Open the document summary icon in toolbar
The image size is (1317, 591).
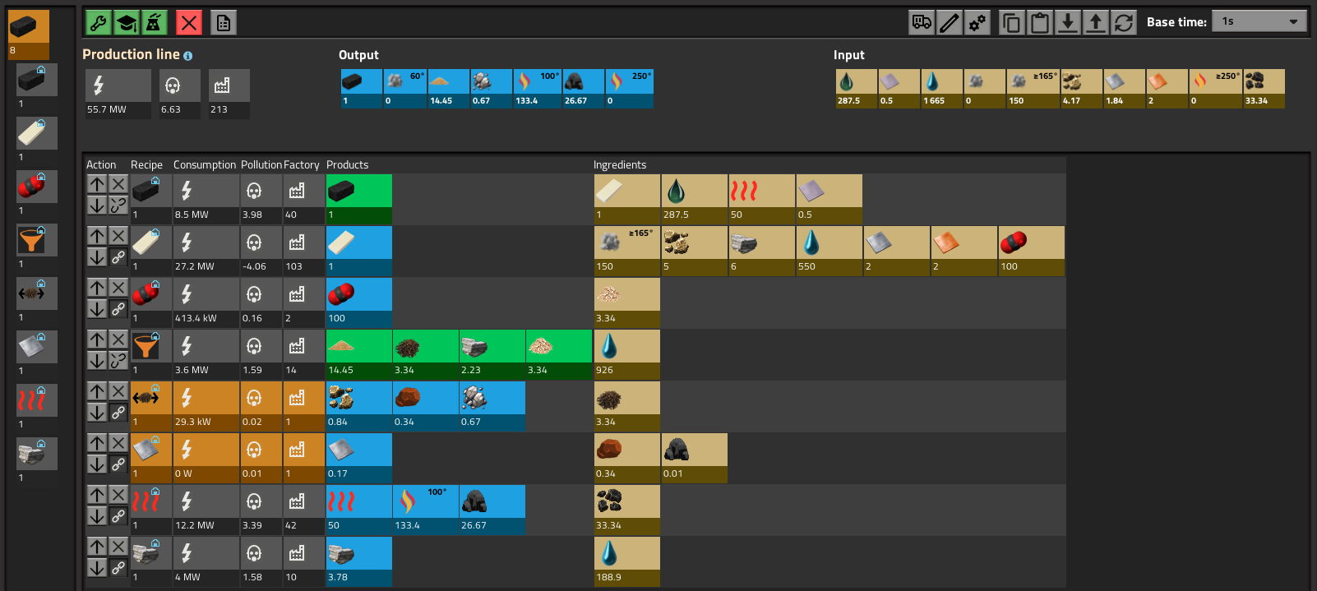click(224, 23)
